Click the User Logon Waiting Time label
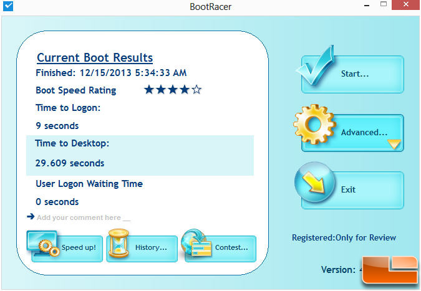 click(x=89, y=184)
